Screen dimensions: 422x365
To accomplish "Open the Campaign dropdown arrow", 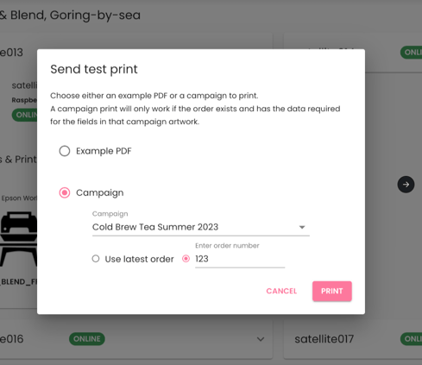I will 302,227.
